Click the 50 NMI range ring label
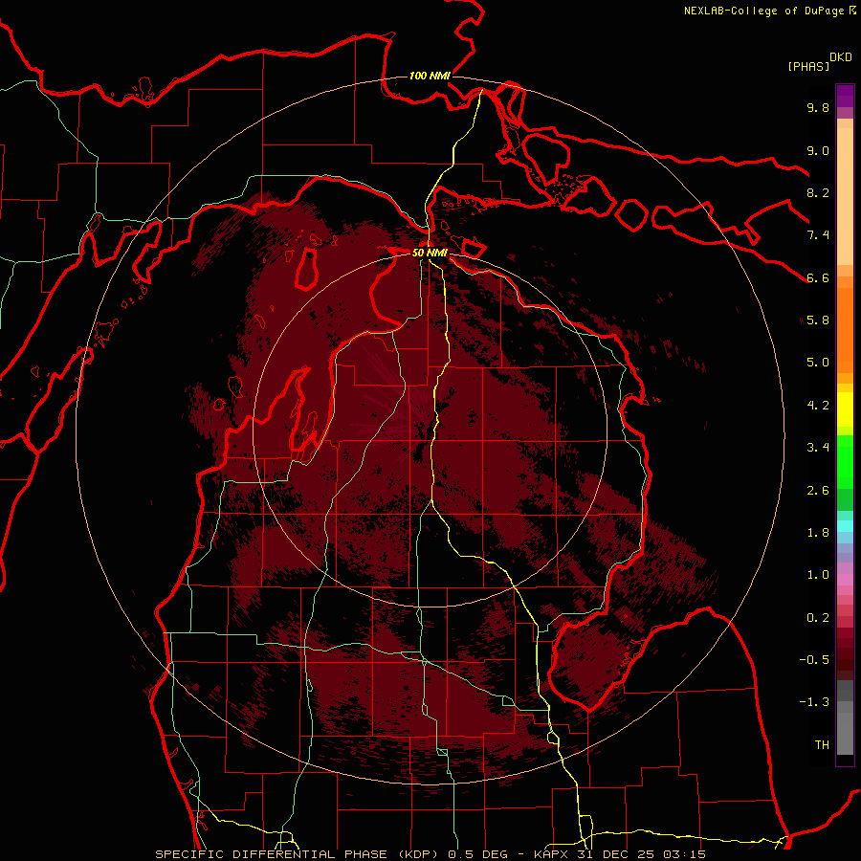Viewport: 861px width, 861px height. click(x=430, y=253)
